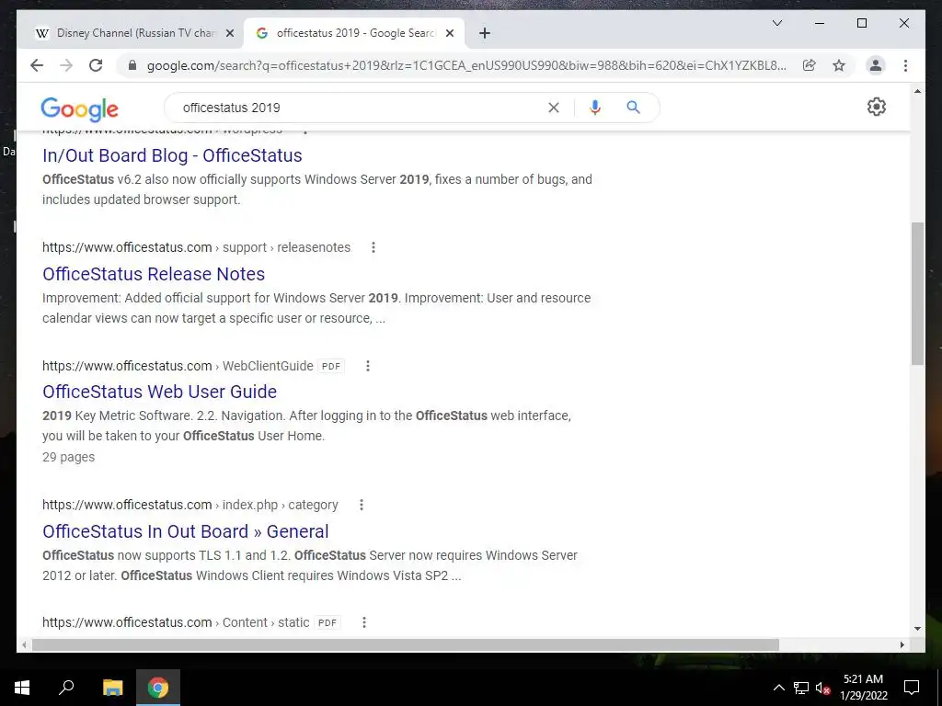This screenshot has height=706, width=942.
Task: Submit search with magnifier icon
Action: point(633,108)
